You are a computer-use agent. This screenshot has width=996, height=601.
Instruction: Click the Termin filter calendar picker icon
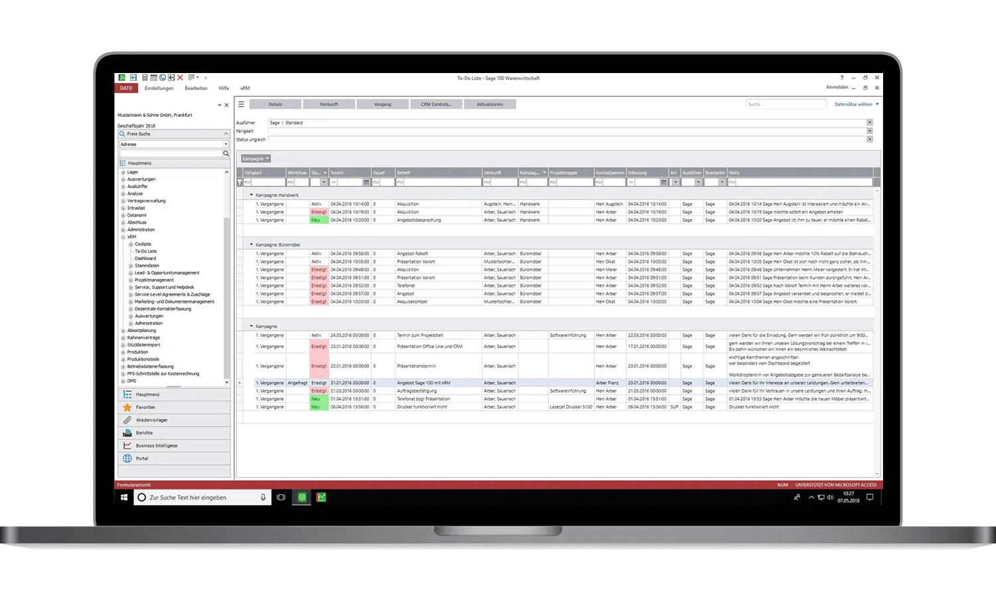tap(366, 182)
